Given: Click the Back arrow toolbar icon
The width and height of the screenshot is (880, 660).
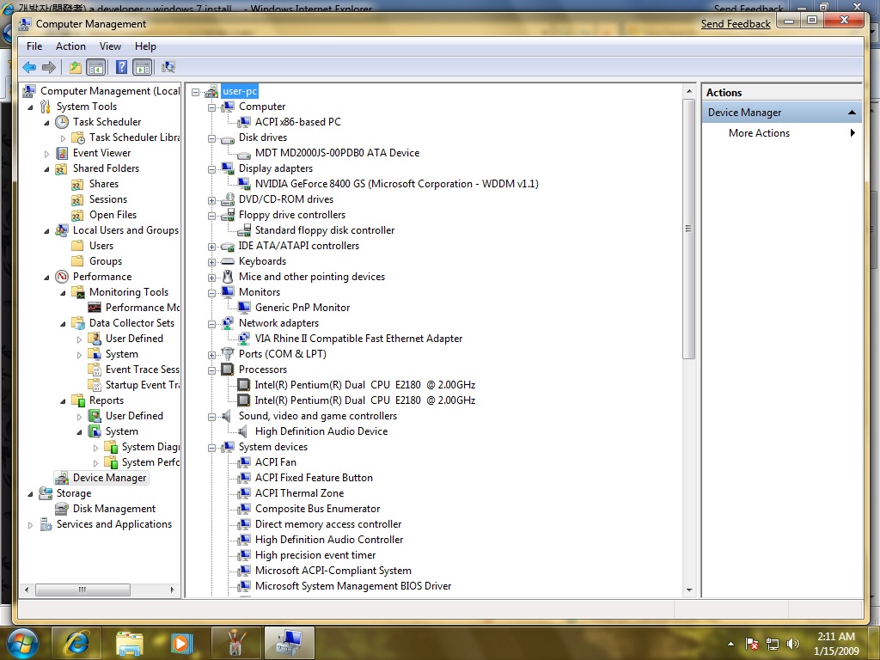Looking at the screenshot, I should [x=29, y=68].
